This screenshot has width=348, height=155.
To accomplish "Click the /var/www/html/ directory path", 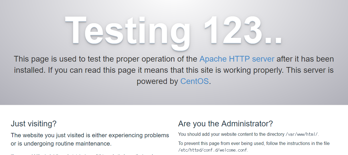I will pyautogui.click(x=302, y=134).
